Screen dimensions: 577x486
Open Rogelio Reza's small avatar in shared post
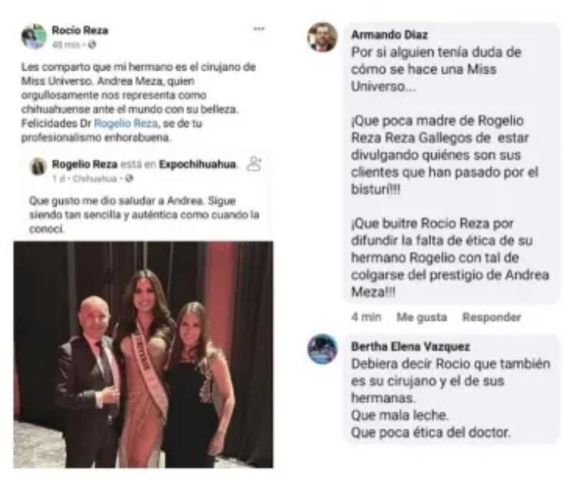tap(38, 167)
